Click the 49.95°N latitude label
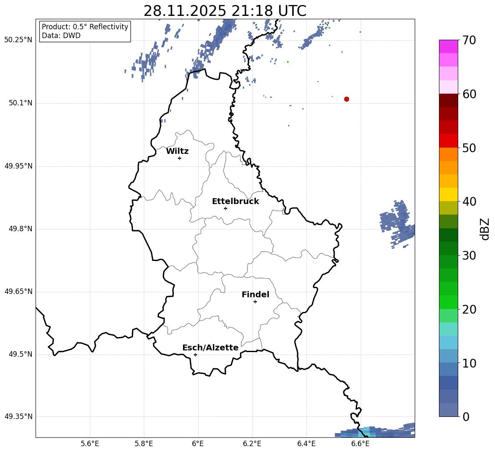 [x=18, y=166]
